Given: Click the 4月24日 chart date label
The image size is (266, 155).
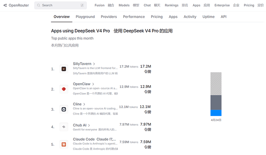Looking at the screenshot, I should [x=216, y=120].
